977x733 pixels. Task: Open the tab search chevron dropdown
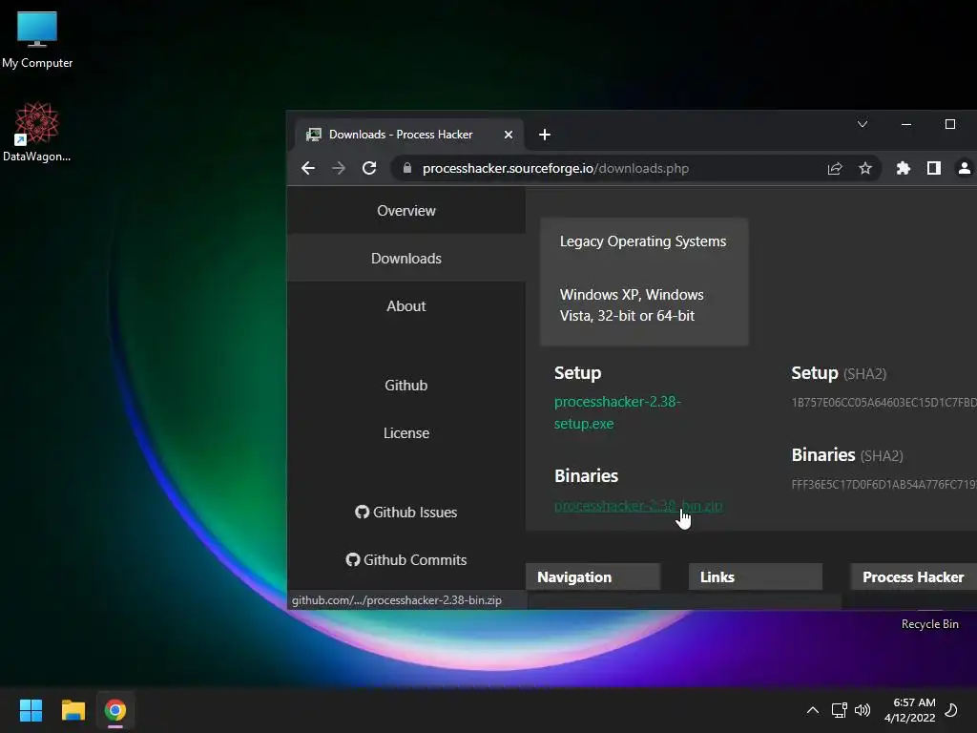click(863, 124)
